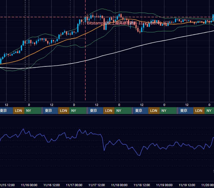Image resolution: width=214 pixels, height=188 pixels.
Task: Click the 11/19 00:00 date label
Action: [164, 185]
